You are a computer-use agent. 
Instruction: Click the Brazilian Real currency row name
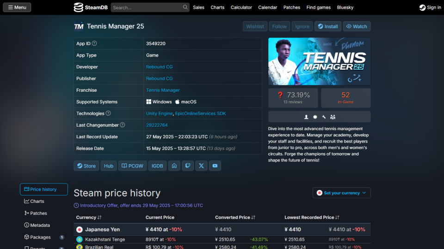(99, 247)
